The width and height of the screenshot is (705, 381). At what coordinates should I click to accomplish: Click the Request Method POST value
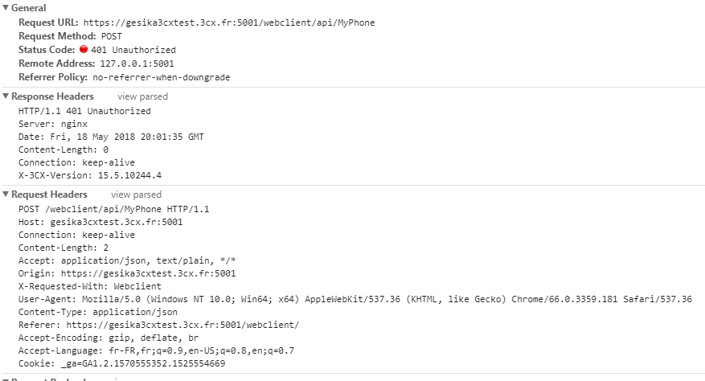click(x=111, y=36)
